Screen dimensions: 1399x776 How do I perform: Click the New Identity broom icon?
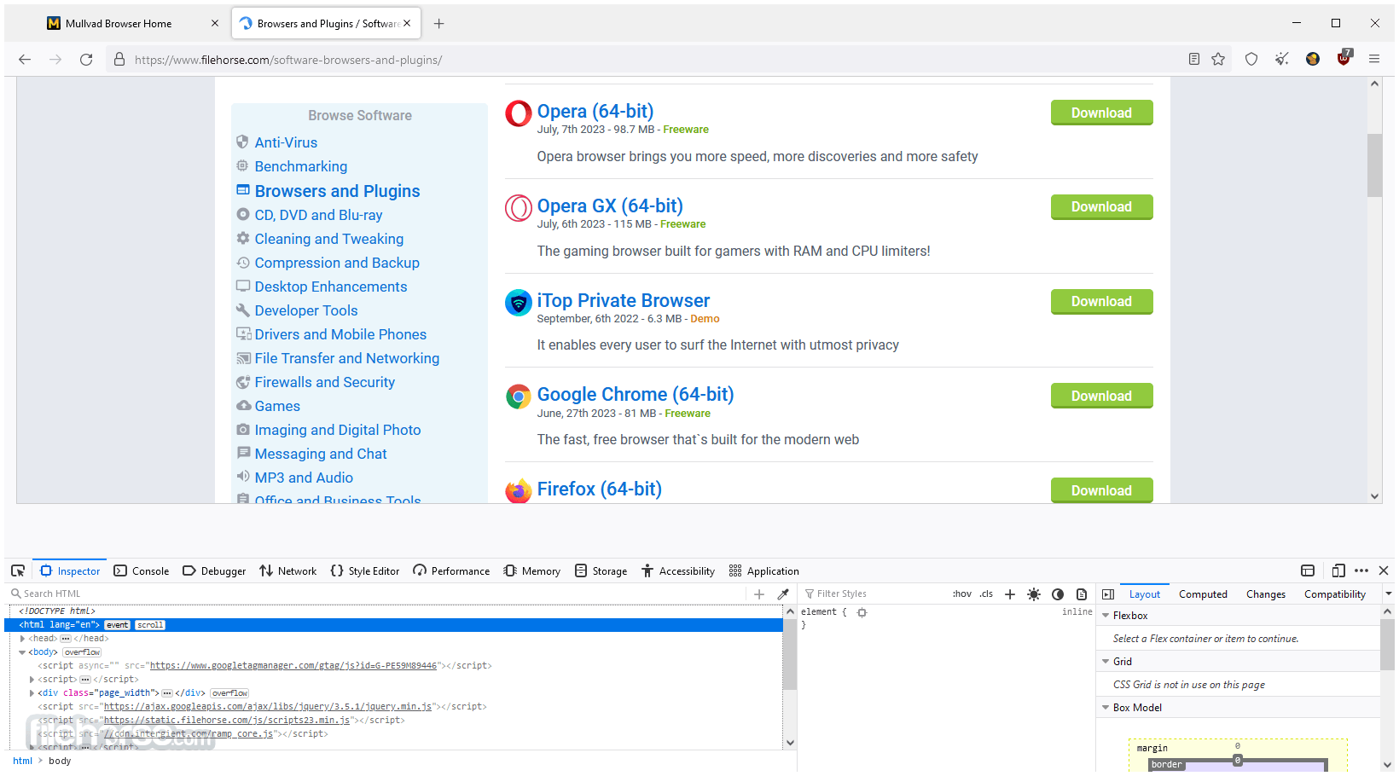[1282, 59]
